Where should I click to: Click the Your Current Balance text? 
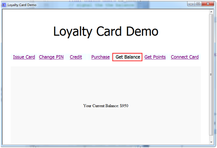click(101, 106)
